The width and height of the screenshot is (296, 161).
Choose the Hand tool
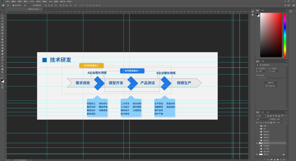click(2, 69)
